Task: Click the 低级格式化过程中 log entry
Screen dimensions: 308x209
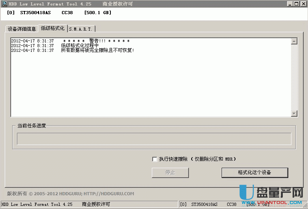Action: (x=80, y=46)
